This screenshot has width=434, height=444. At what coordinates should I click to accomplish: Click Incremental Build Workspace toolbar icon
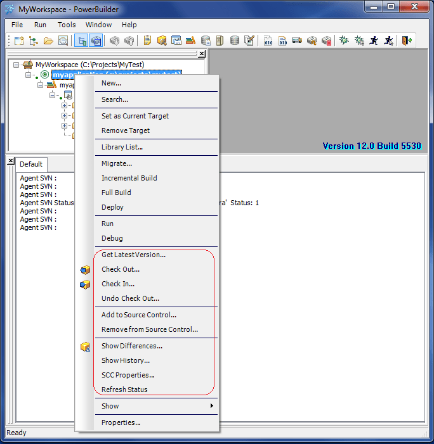point(268,41)
